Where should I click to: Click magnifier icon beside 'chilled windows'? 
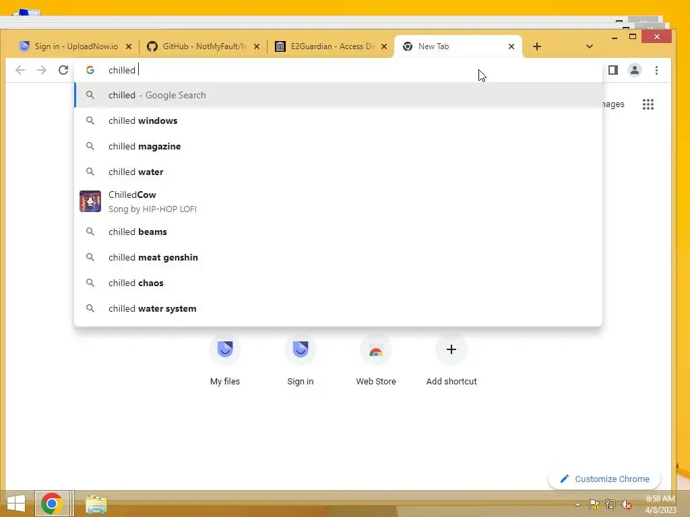pos(90,120)
